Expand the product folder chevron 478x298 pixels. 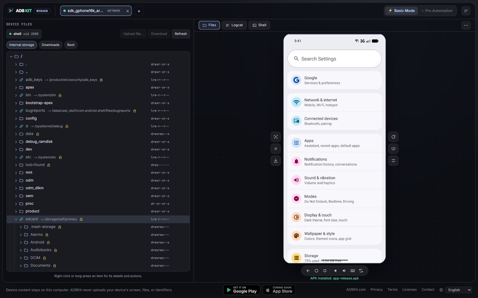point(16,212)
